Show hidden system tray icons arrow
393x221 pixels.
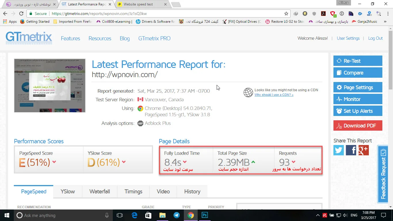pyautogui.click(x=318, y=215)
